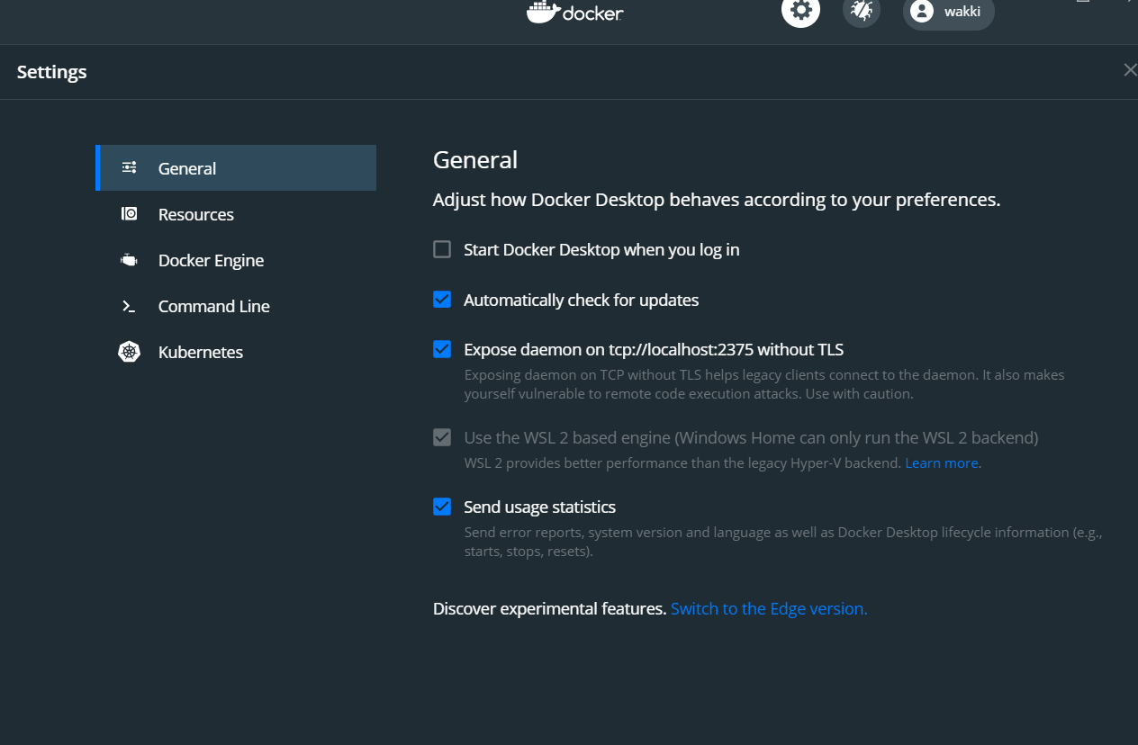Click the General page heading
This screenshot has height=745, width=1138.
pos(475,160)
